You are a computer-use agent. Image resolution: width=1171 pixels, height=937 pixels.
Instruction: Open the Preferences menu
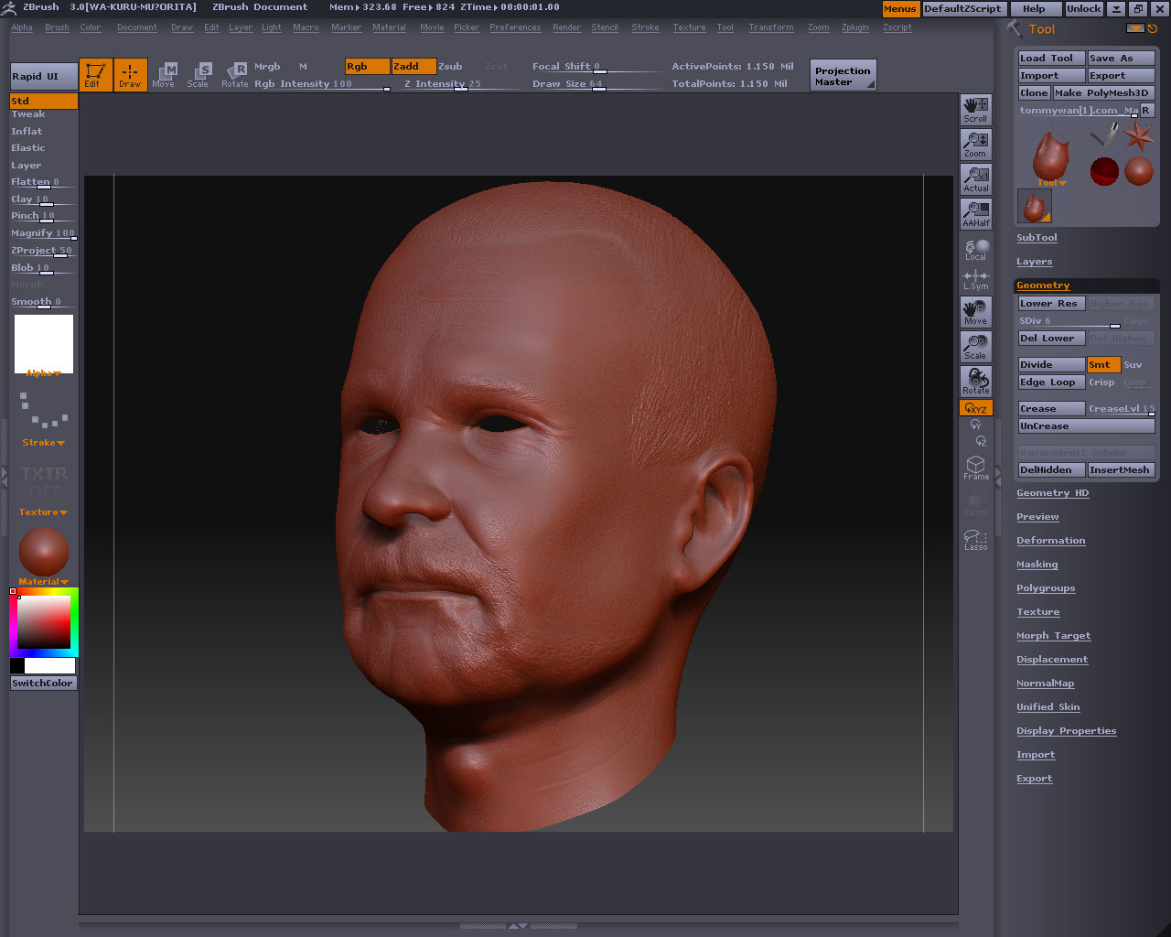pos(514,27)
